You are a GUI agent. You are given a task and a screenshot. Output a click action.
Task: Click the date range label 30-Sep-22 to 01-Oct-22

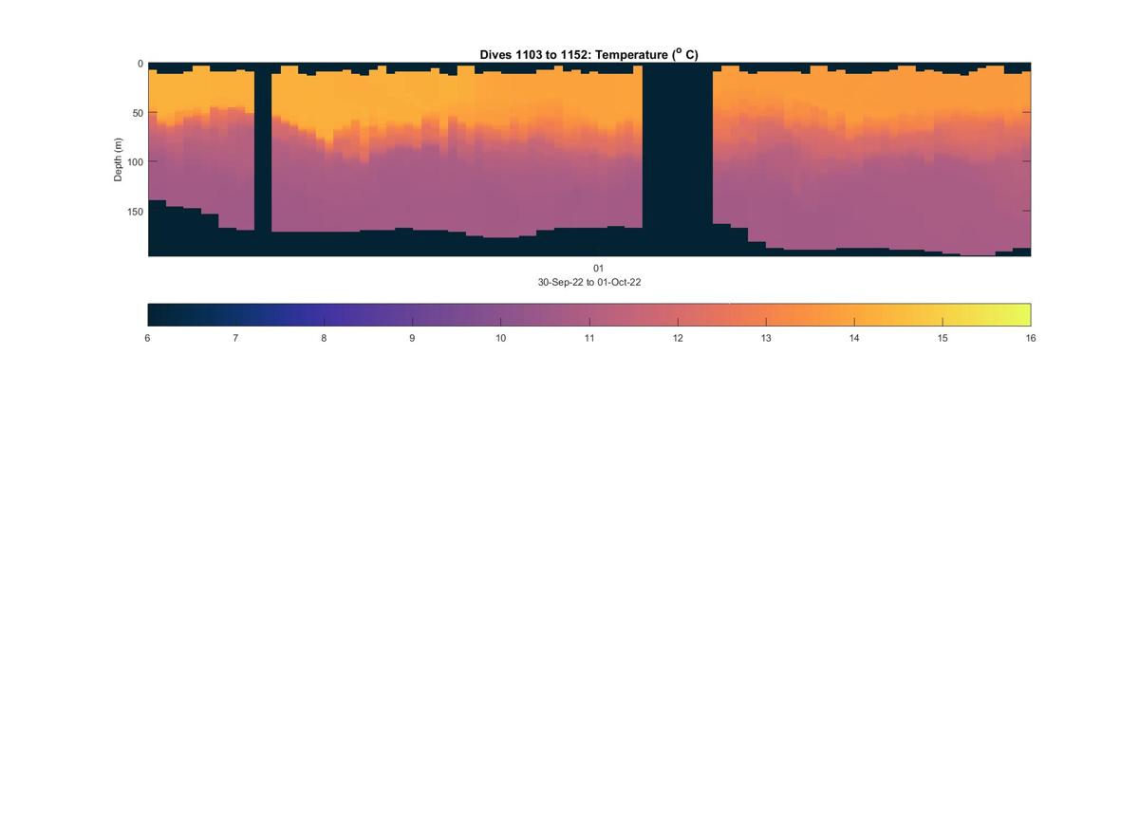click(x=588, y=282)
